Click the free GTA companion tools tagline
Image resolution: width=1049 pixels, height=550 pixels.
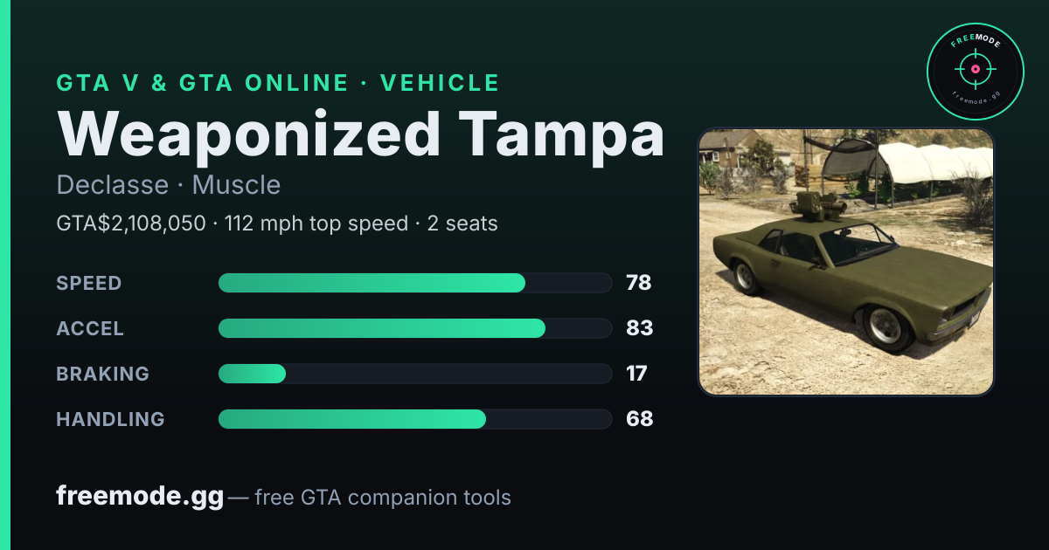(383, 498)
